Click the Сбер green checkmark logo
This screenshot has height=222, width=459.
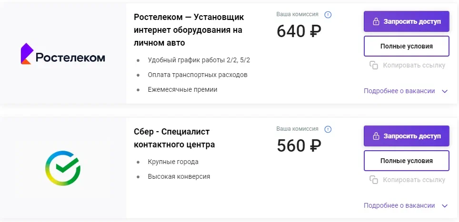63,168
